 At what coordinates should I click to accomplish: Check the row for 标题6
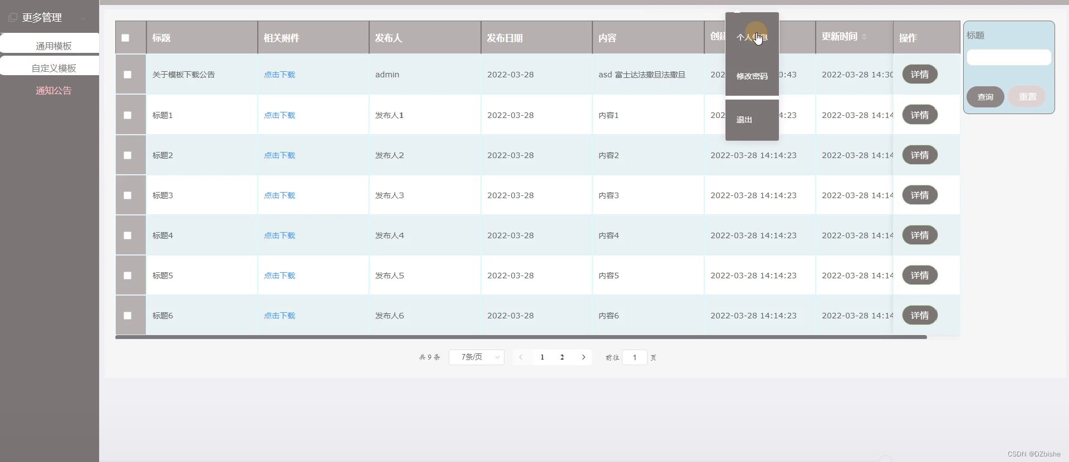(128, 316)
